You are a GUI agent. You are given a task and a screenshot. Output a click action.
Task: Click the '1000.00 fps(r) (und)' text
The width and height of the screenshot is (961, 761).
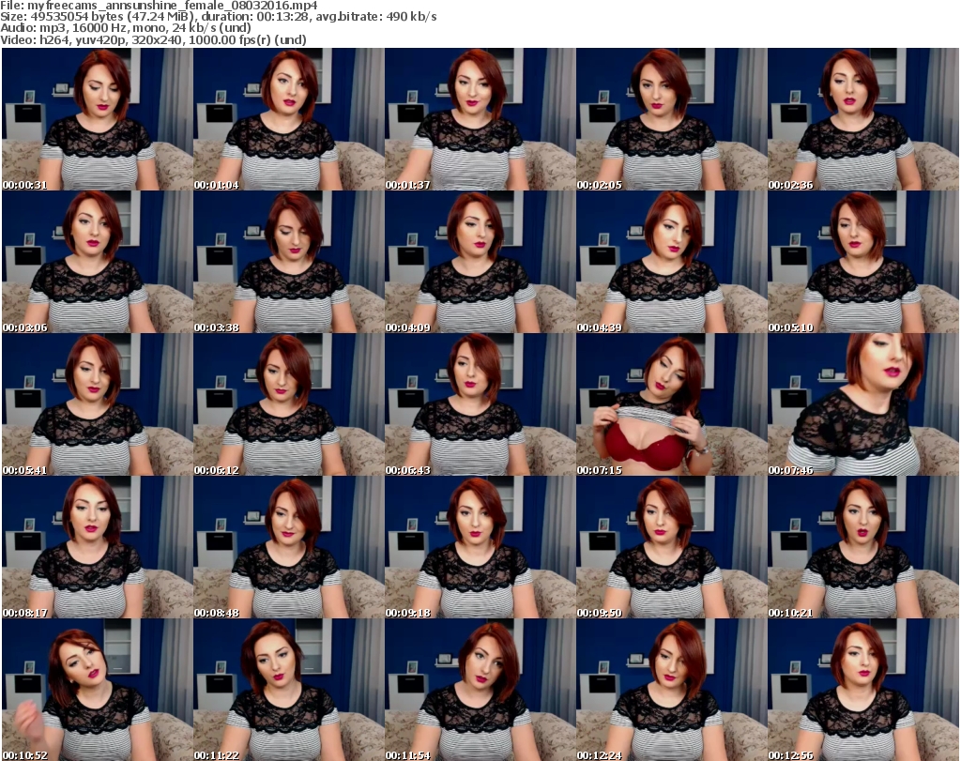tap(247, 39)
